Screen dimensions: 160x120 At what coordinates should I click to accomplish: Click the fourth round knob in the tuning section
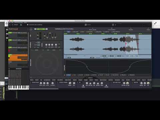click(56, 45)
